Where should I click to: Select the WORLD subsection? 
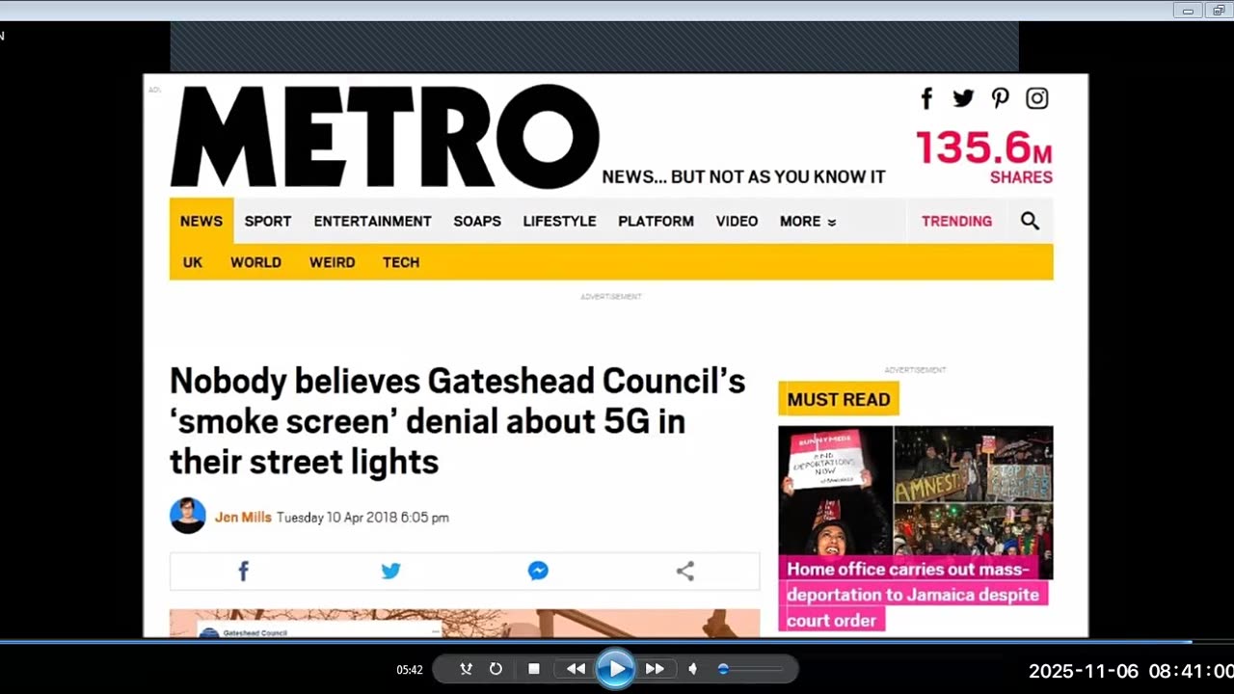pos(255,262)
